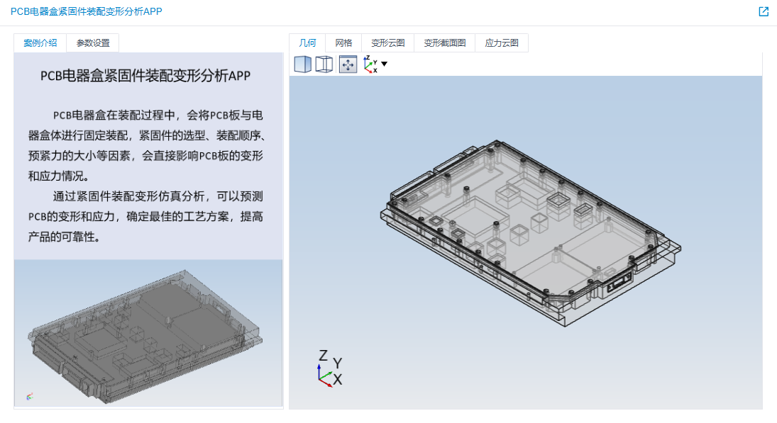Expand the axis view dropdown arrow
The image size is (777, 423).
tap(384, 64)
